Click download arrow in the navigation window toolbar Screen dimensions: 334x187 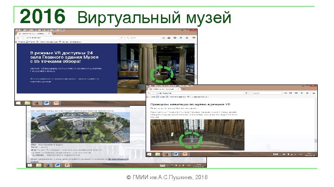coord(302,93)
